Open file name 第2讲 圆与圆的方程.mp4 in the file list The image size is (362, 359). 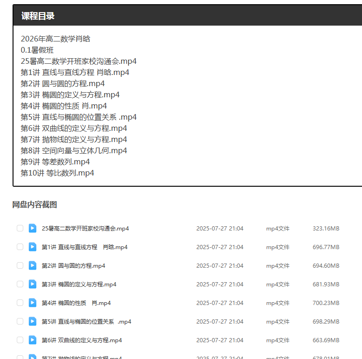point(73,266)
